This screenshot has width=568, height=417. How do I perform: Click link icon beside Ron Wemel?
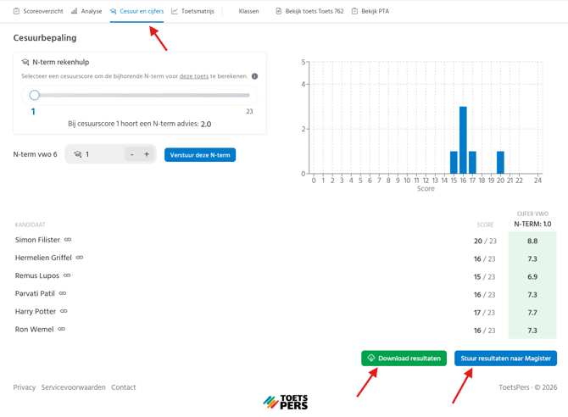pyautogui.click(x=61, y=329)
